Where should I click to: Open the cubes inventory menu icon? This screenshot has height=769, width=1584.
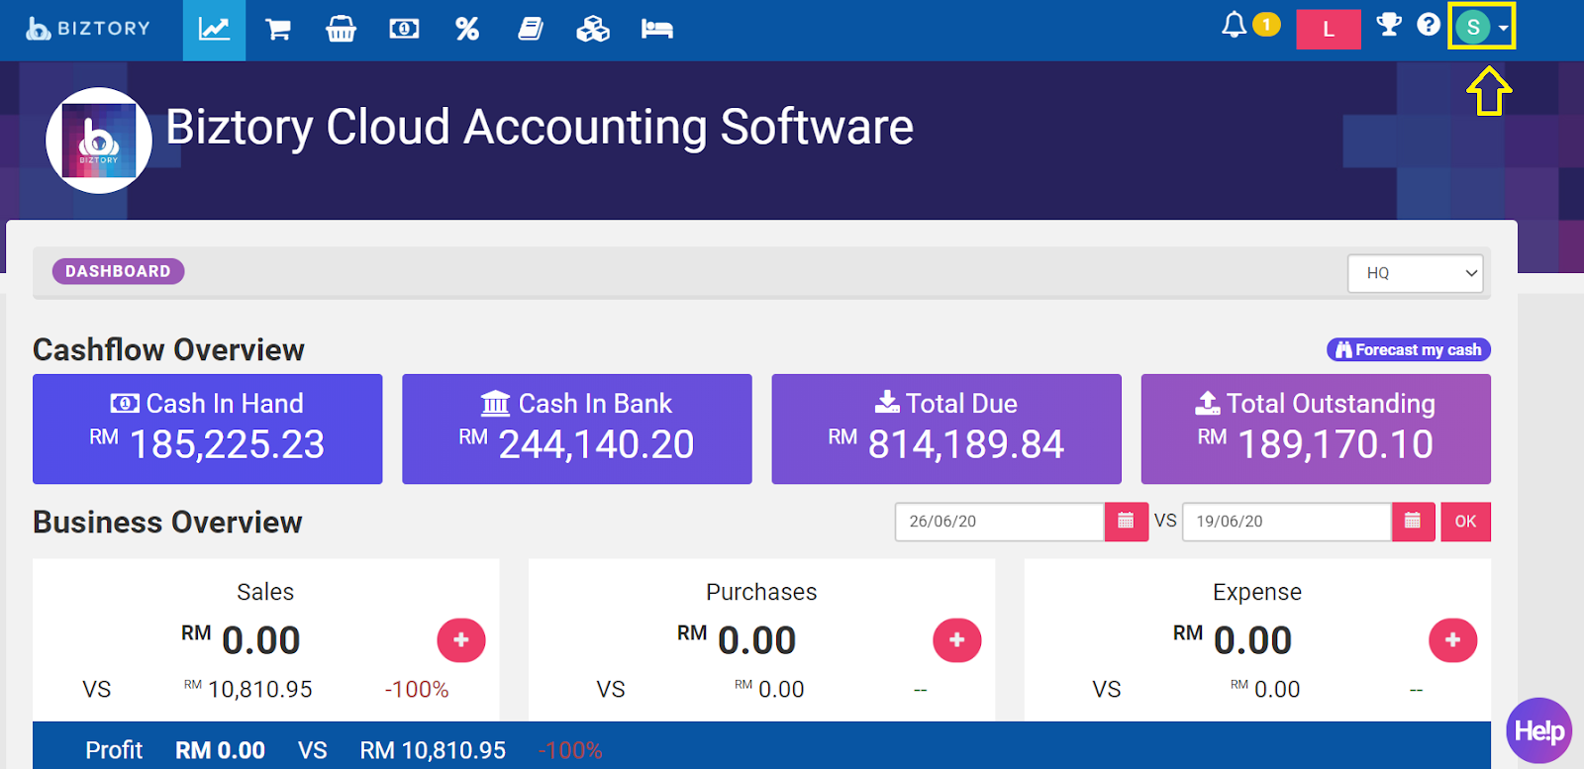click(x=593, y=30)
